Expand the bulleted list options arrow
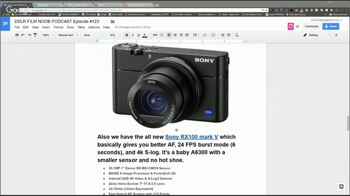The width and height of the screenshot is (350, 196). tap(218, 35)
